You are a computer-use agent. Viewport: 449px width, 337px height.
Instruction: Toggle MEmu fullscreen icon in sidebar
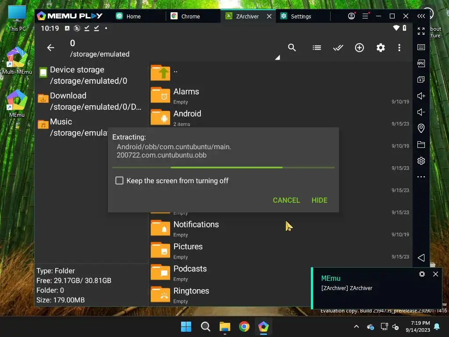pyautogui.click(x=421, y=31)
